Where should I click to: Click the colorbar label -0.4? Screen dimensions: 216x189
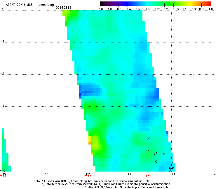click(128, 9)
